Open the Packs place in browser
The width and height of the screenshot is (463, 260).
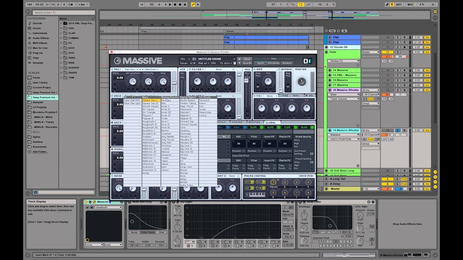(36, 78)
